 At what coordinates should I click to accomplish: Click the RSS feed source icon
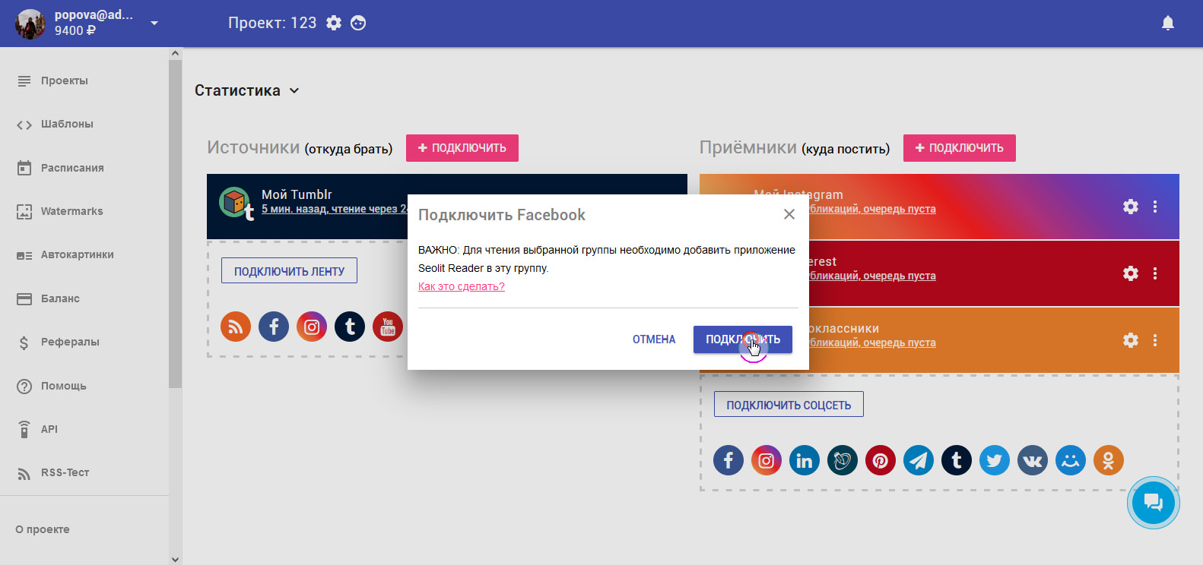[236, 327]
